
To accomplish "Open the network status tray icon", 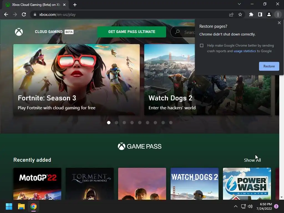I will coord(243,206).
